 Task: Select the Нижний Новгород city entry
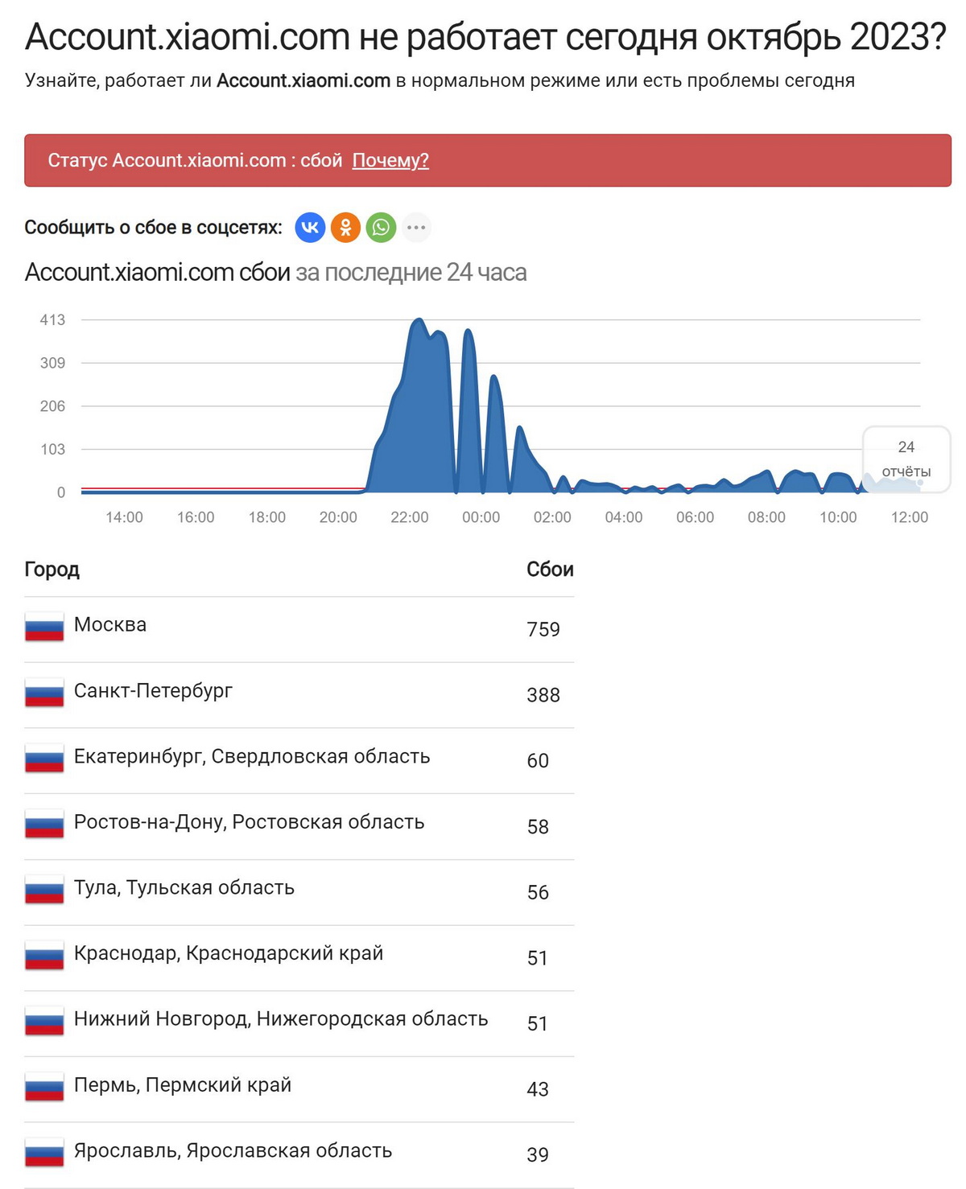pyautogui.click(x=281, y=1019)
